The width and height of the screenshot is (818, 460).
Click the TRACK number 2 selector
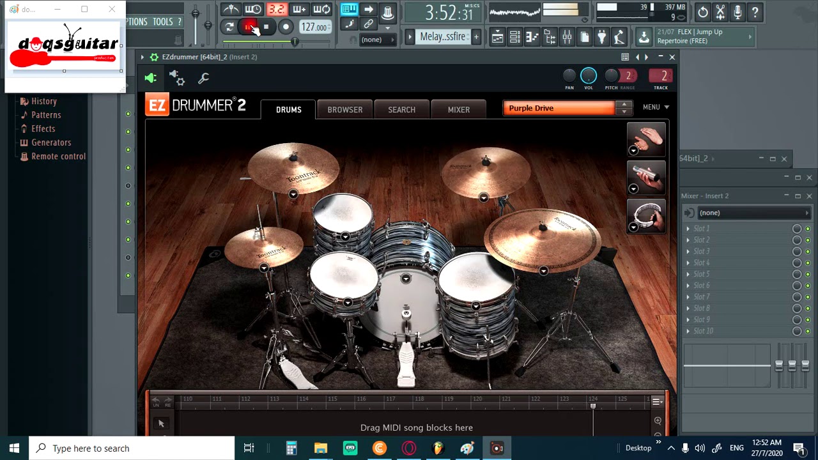660,76
